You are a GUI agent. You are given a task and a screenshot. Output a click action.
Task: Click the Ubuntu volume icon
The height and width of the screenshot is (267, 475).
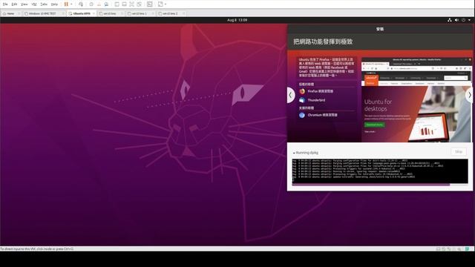pyautogui.click(x=456, y=20)
